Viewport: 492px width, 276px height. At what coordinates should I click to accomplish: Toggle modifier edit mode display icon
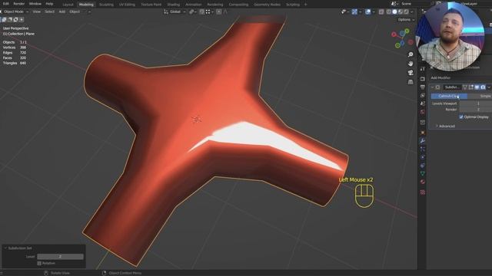[x=471, y=87]
